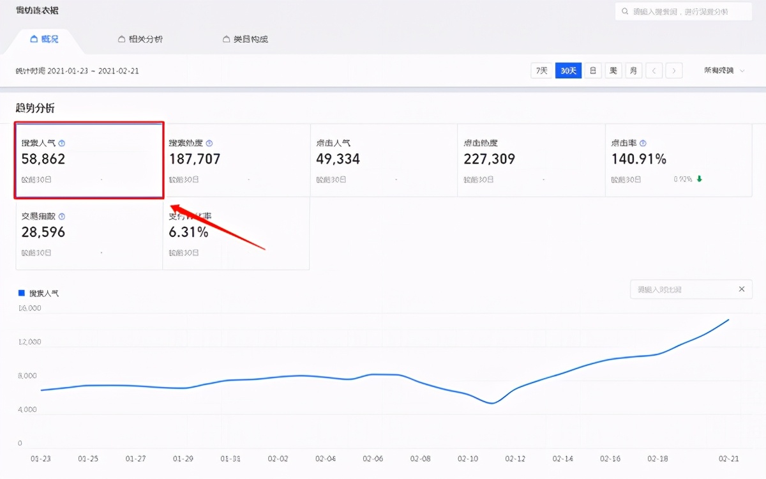This screenshot has height=479, width=766.
Task: Switch to the 类目构成 tab
Action: [x=245, y=39]
